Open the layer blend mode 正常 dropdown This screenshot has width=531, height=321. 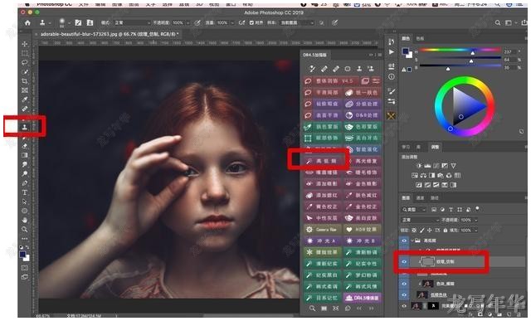click(420, 220)
